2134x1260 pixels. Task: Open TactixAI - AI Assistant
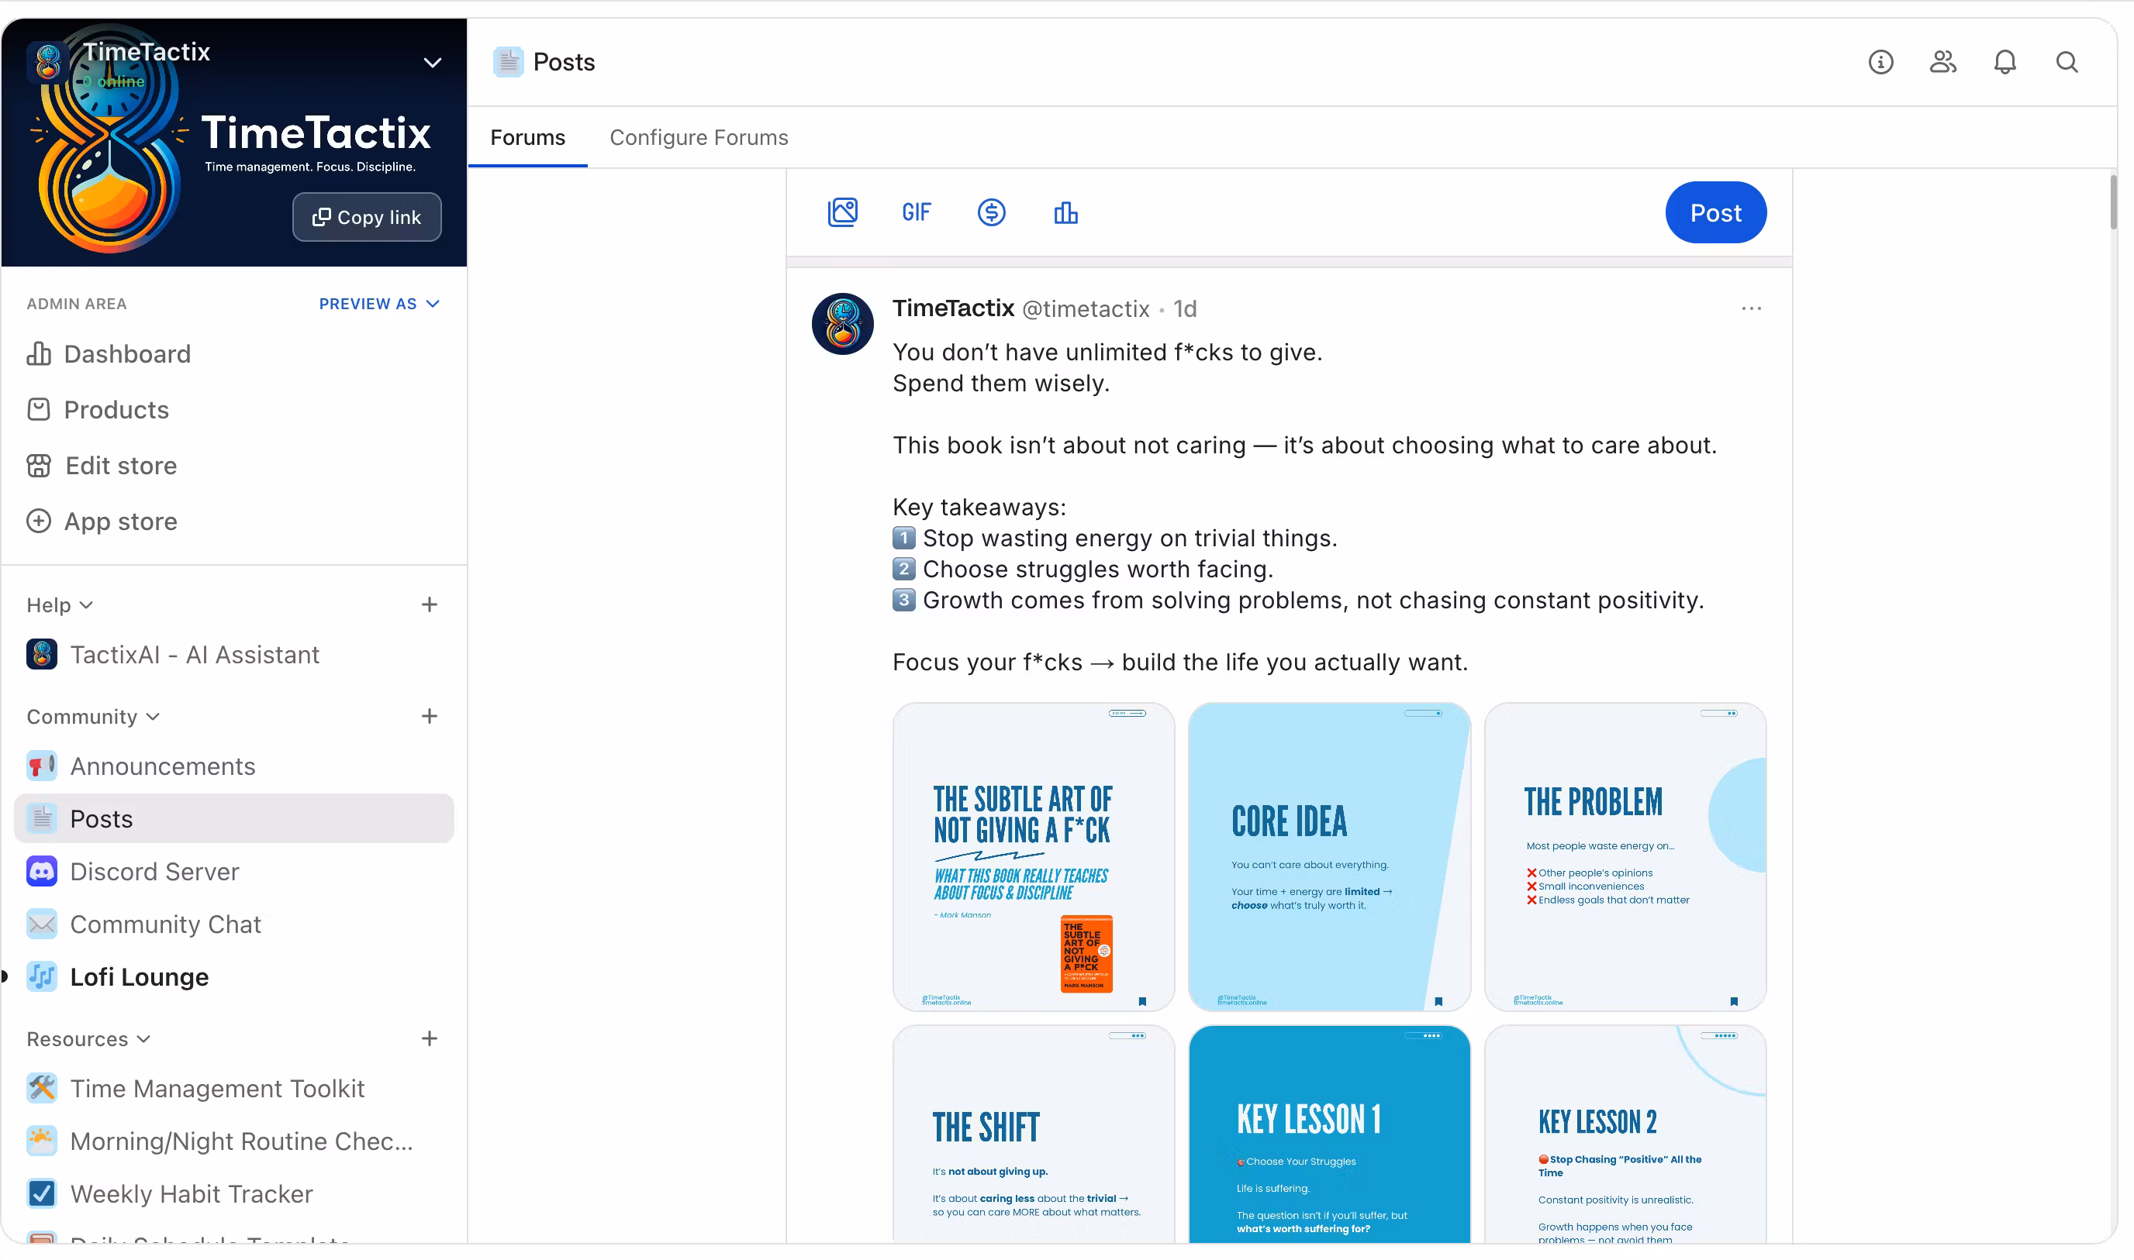pyautogui.click(x=233, y=655)
